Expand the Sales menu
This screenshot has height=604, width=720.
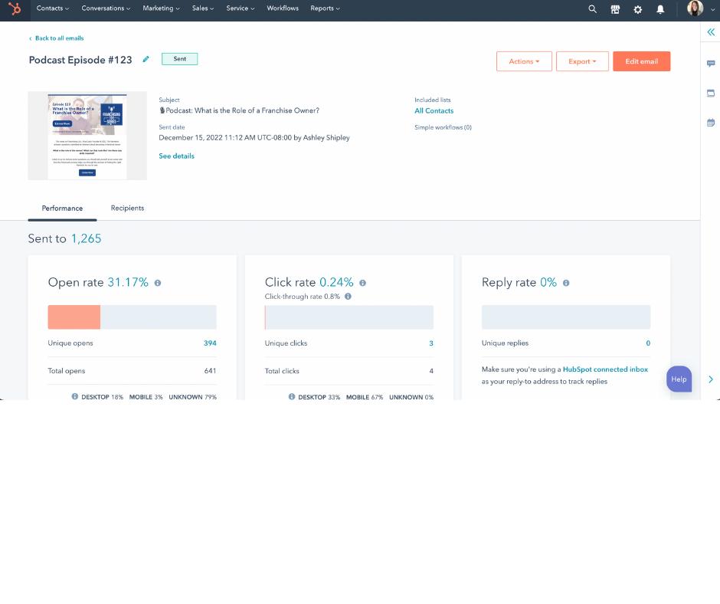coord(203,8)
